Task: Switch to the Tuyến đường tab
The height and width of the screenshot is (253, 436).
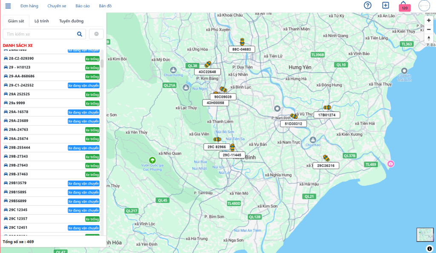Action: point(71,21)
